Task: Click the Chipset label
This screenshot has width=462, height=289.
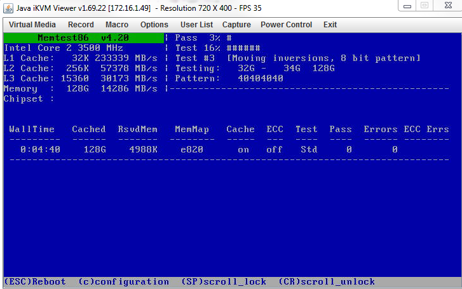Action: (x=29, y=99)
